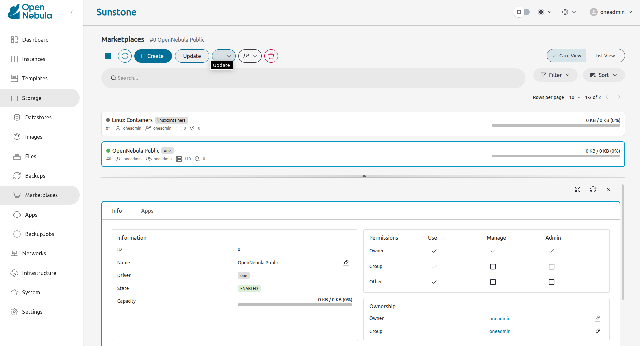Grab the panel split resize handle

364,176
